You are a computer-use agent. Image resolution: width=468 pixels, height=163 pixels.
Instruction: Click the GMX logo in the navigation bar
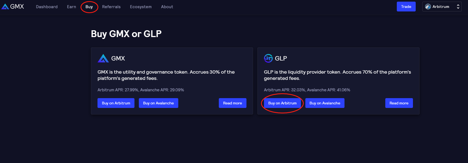[13, 7]
